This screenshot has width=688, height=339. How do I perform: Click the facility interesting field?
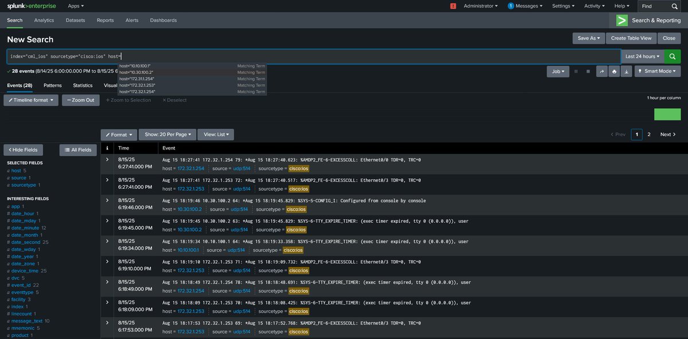(x=18, y=299)
